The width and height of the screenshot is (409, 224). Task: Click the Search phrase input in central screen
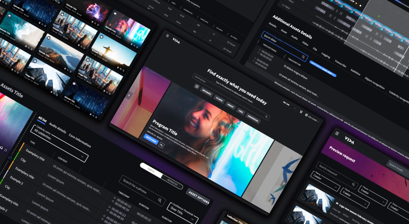coord(231,97)
